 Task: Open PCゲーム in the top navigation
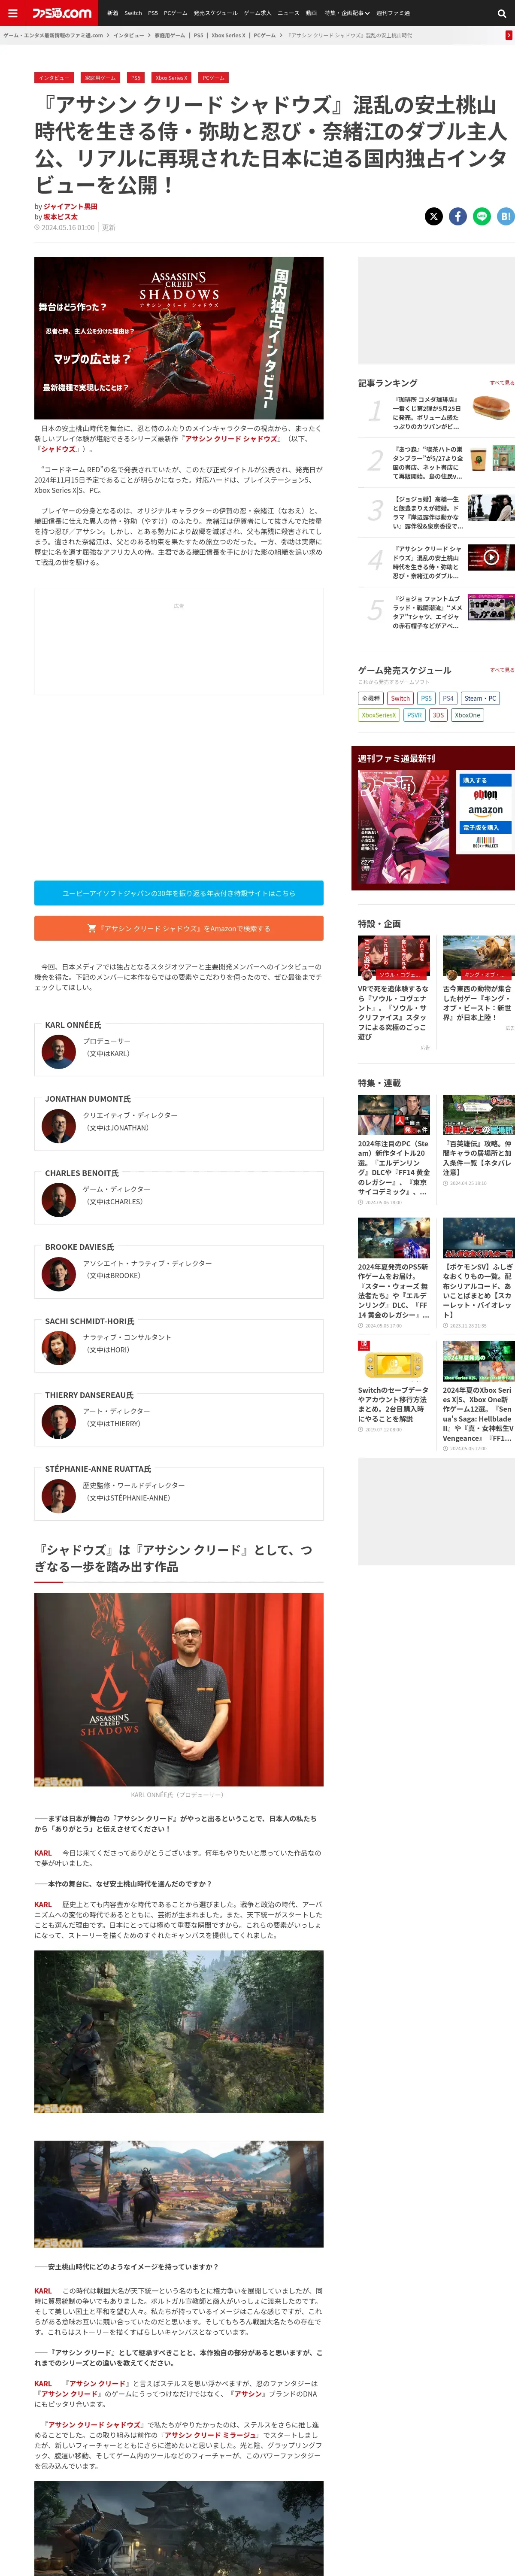(x=175, y=13)
